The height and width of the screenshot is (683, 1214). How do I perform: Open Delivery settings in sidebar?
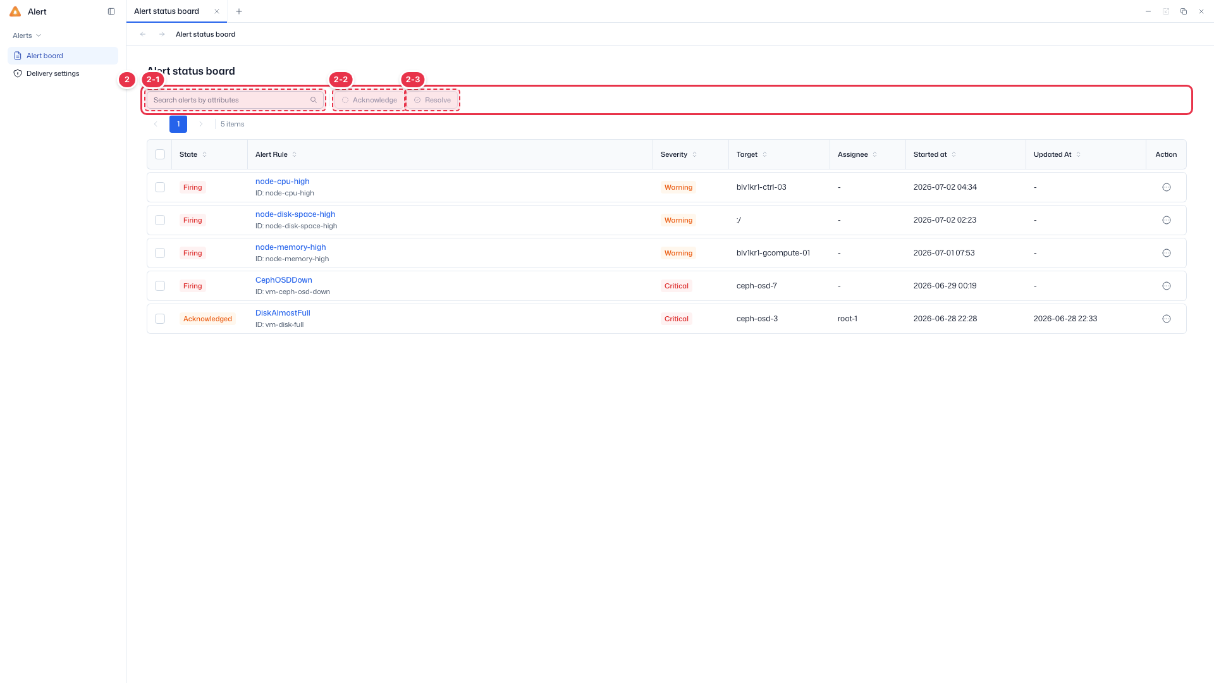(x=63, y=73)
